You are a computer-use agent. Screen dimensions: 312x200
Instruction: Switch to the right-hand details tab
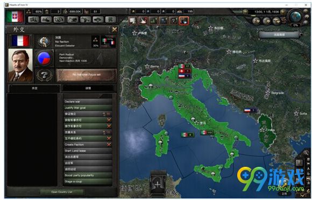(88, 88)
